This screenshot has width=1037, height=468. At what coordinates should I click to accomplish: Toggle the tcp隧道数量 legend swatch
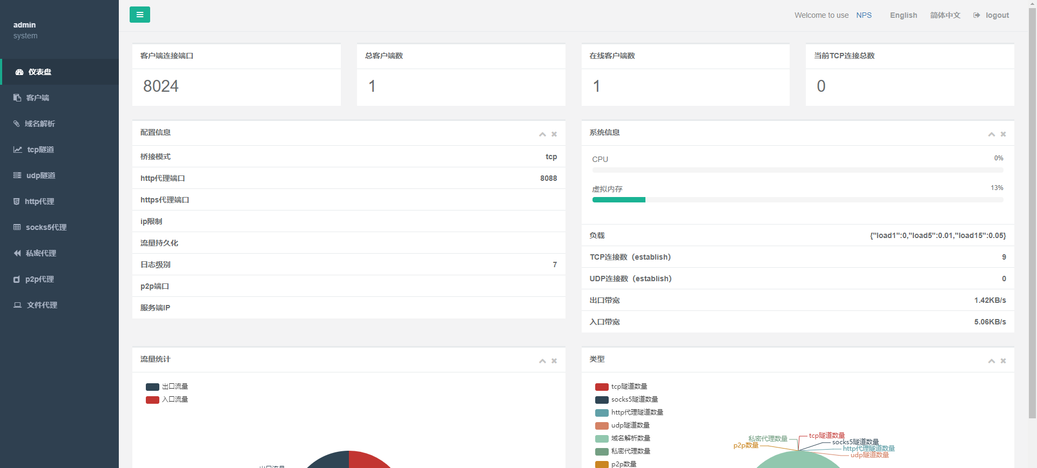(x=602, y=387)
